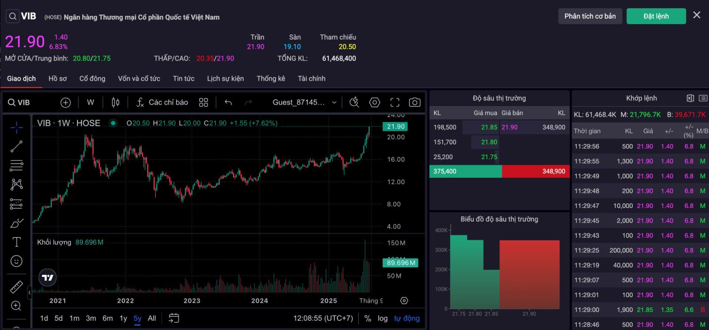Screen dimensions: 709x330
Task: Open go-to-date calendar icon
Action: pyautogui.click(x=174, y=318)
